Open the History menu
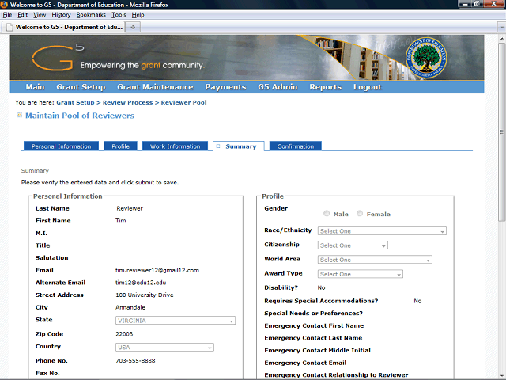The height and width of the screenshot is (380, 506). pyautogui.click(x=61, y=15)
